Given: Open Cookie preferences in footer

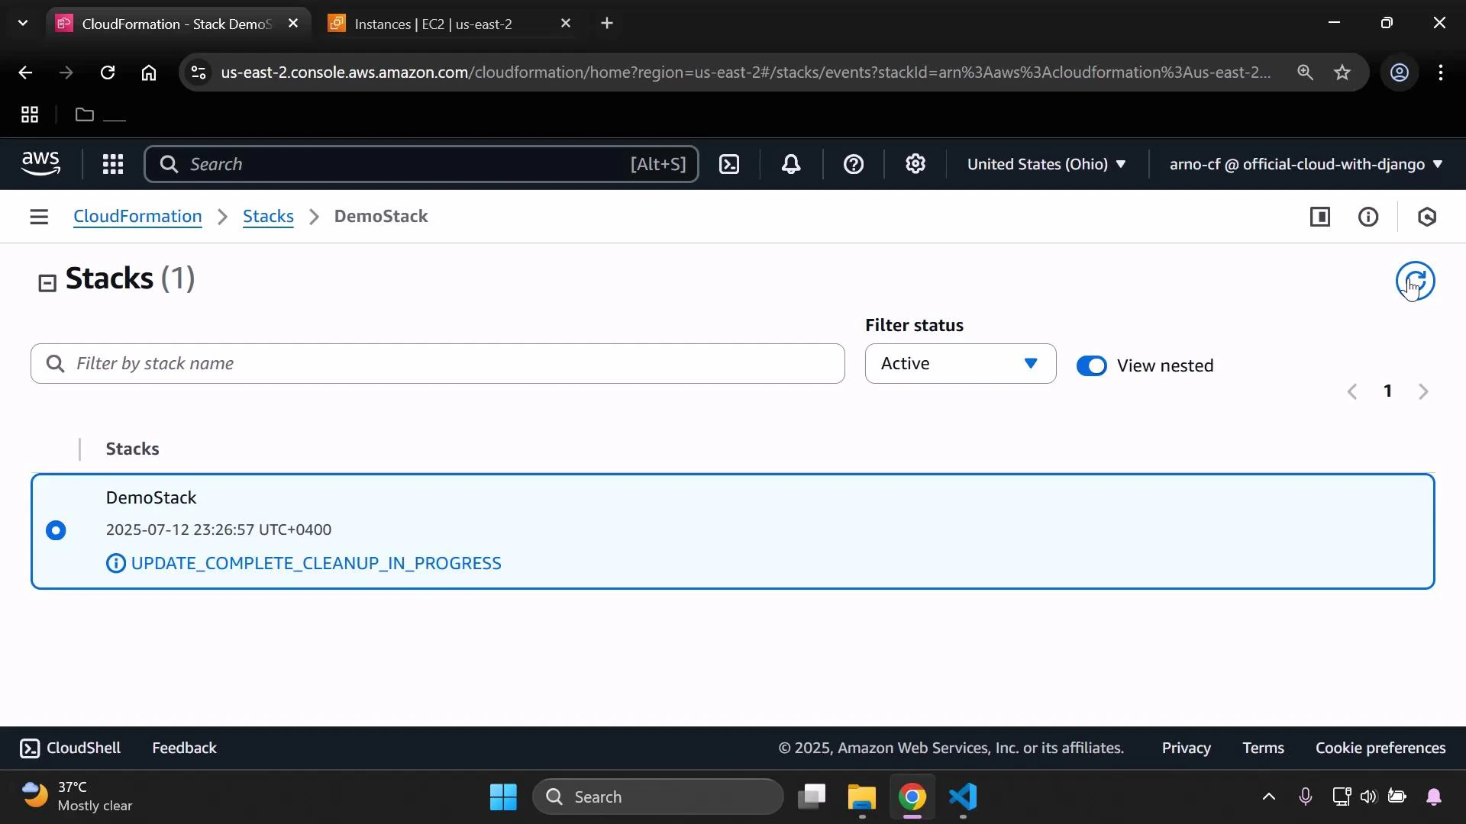Looking at the screenshot, I should (x=1380, y=748).
